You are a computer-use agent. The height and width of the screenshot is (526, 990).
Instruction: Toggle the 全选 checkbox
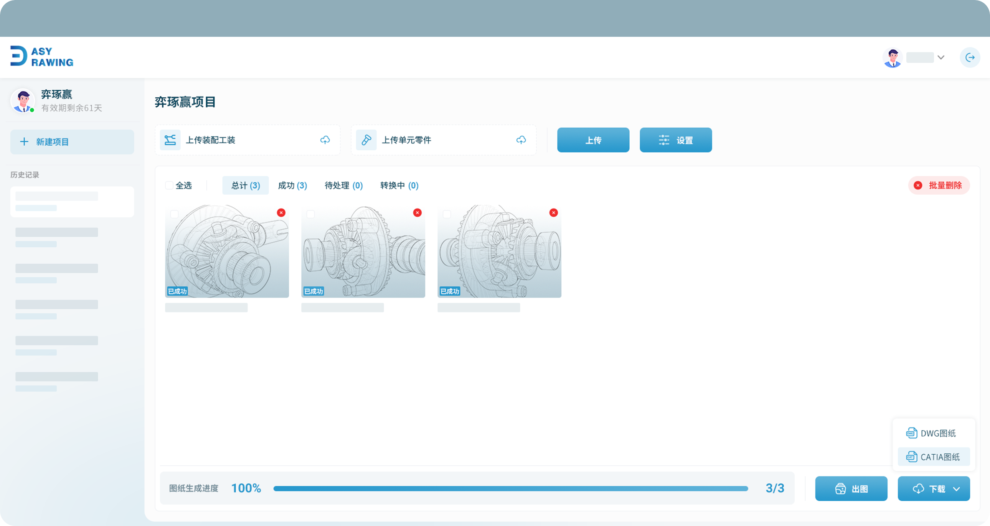point(169,186)
